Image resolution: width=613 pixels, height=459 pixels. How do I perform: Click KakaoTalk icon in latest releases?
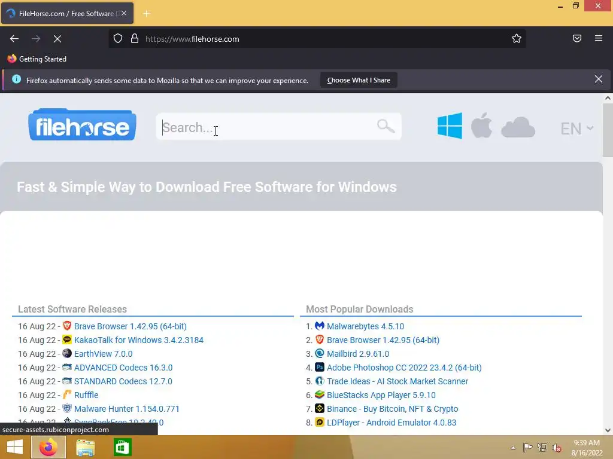[x=67, y=339]
